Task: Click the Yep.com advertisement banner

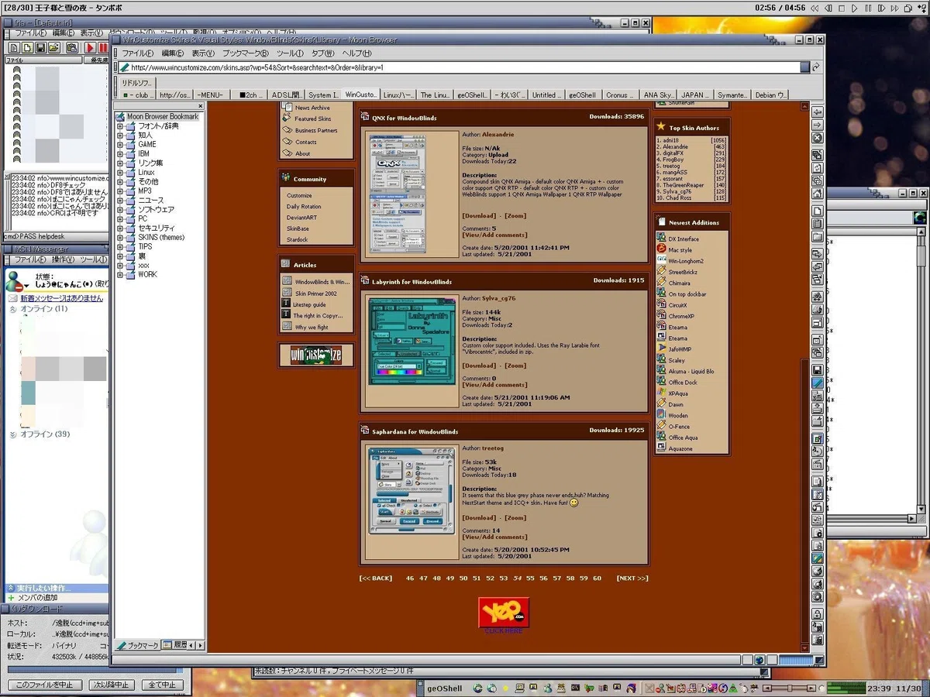Action: pos(504,613)
